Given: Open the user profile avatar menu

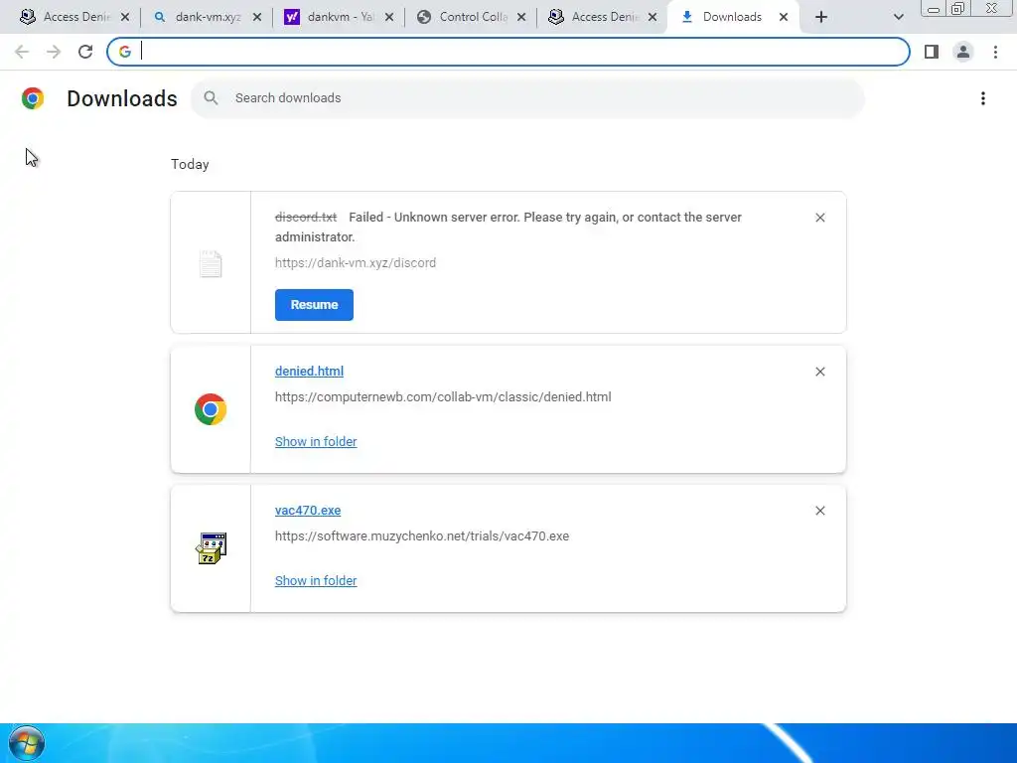Looking at the screenshot, I should (963, 52).
